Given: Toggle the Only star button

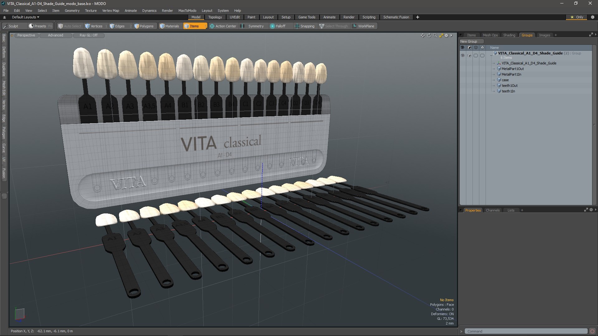Looking at the screenshot, I should click(577, 17).
